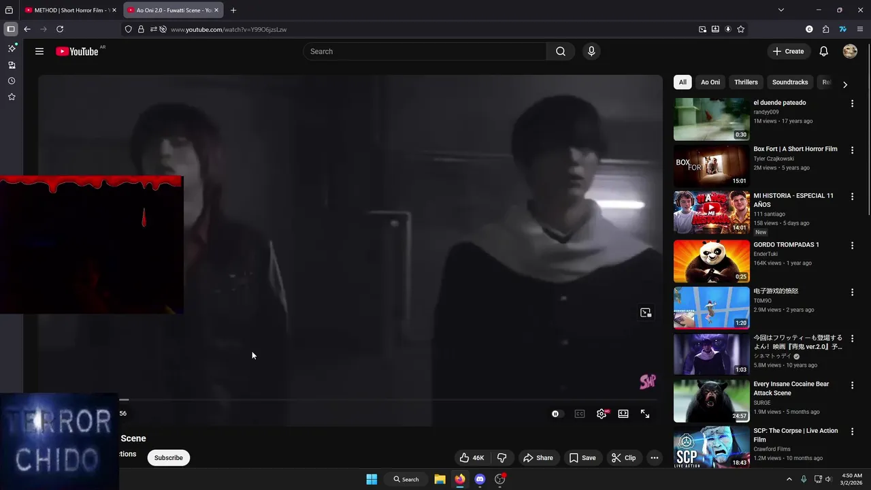Image resolution: width=871 pixels, height=490 pixels.
Task: Open options for Every Insane Cocaine Bear video
Action: click(x=852, y=385)
